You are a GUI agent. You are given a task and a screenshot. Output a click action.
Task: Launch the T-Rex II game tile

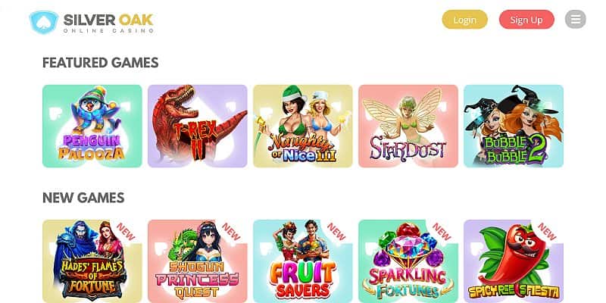click(x=198, y=126)
